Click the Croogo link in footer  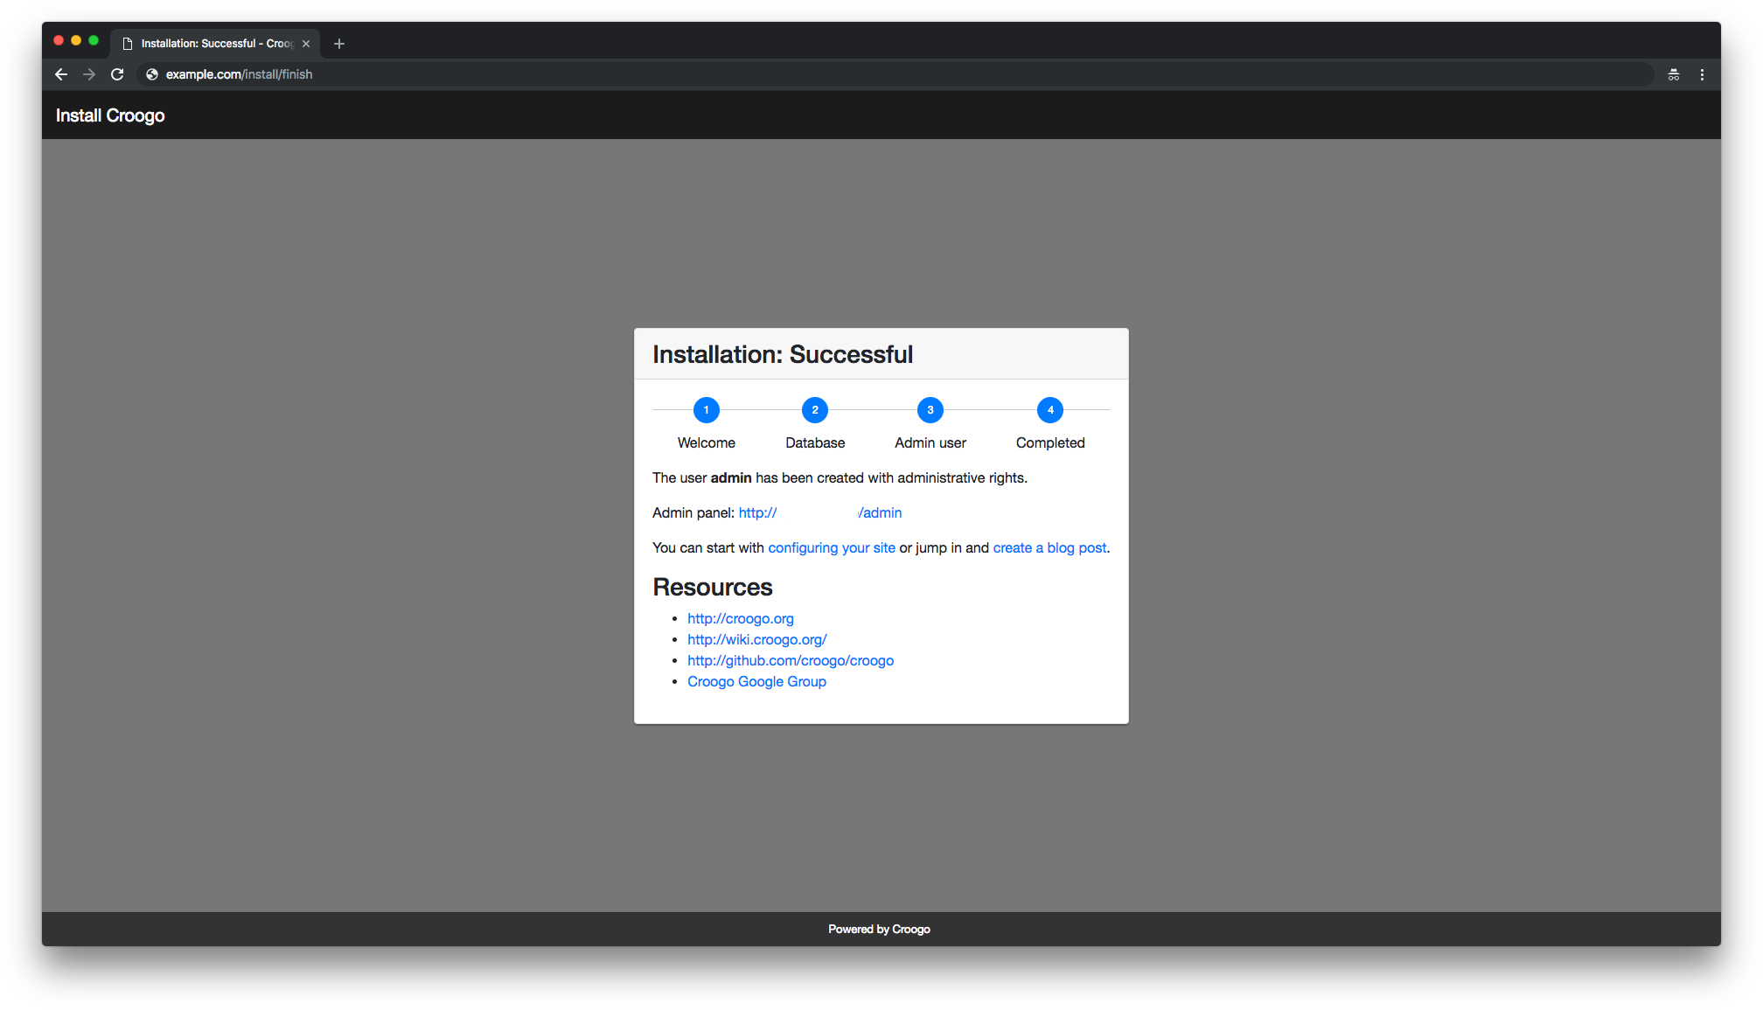pyautogui.click(x=911, y=930)
